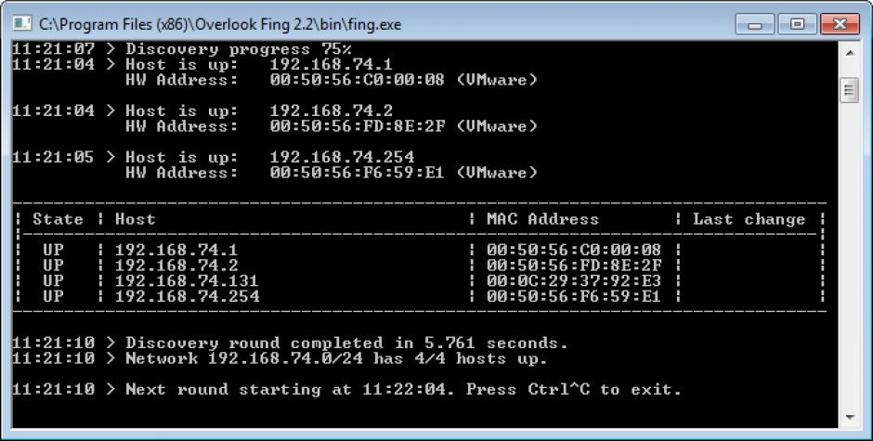Screen dimensions: 873x441
Task: Click host 192.168.74.254 table row
Action: pos(421,296)
